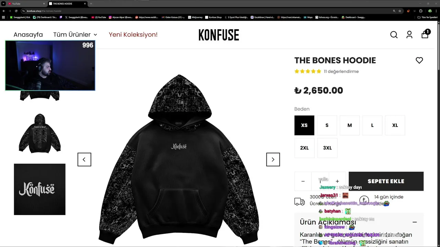Show previous product image with left arrow
This screenshot has height=247, width=440.
click(84, 160)
